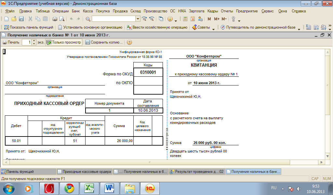
Task: Click the question mark help icon
Action: [x=129, y=42]
